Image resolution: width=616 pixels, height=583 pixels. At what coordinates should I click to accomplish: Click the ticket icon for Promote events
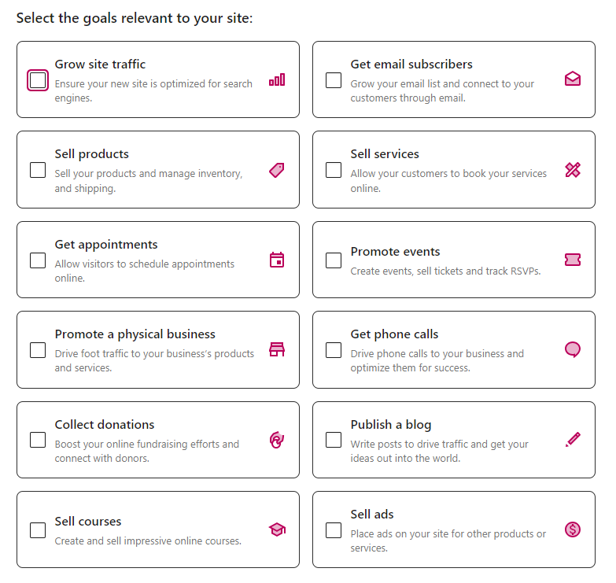click(573, 260)
